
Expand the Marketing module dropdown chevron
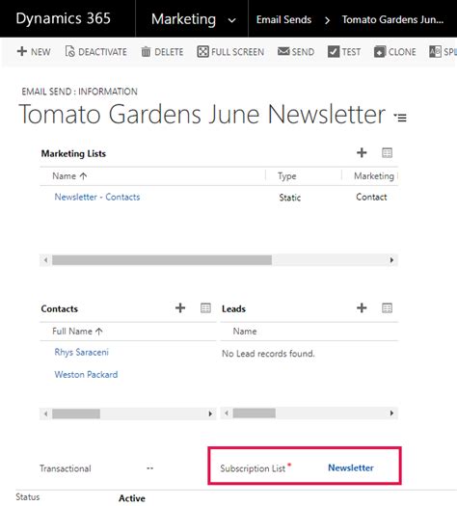point(231,20)
